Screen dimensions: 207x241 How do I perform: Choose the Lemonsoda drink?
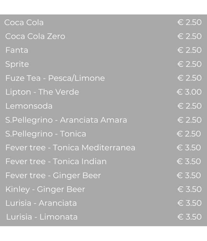(x=29, y=106)
